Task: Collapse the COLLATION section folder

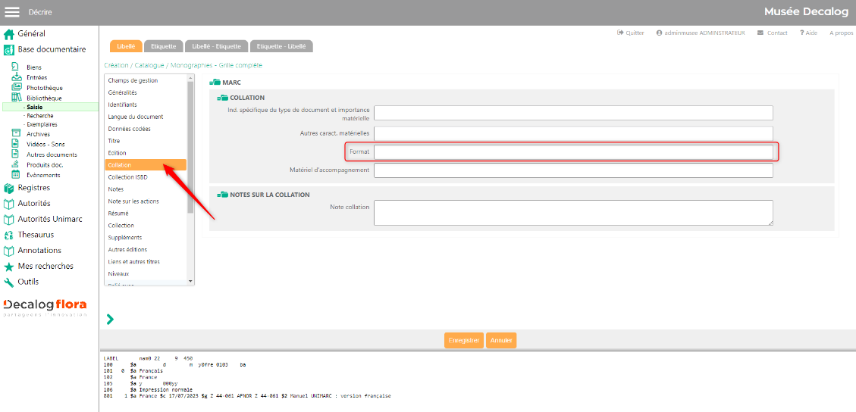Action: pyautogui.click(x=222, y=98)
